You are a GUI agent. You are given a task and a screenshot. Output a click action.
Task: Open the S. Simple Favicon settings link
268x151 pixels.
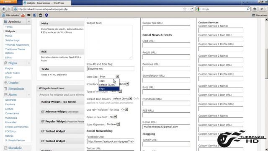click(x=15, y=140)
